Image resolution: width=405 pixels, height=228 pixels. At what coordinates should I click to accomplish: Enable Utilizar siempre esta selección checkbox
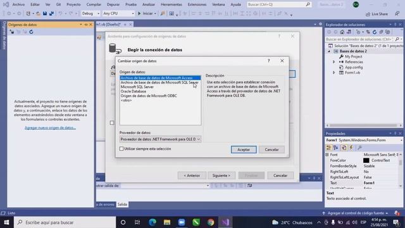coord(121,149)
